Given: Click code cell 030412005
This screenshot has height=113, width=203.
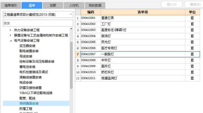Looking at the screenshot, I should (x=91, y=42).
